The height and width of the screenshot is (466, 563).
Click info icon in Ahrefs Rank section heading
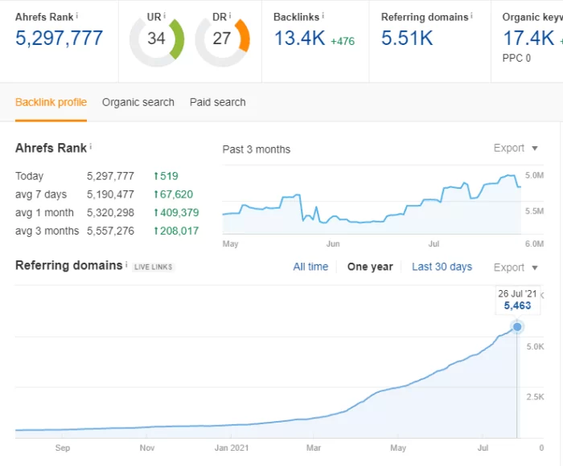tap(91, 147)
